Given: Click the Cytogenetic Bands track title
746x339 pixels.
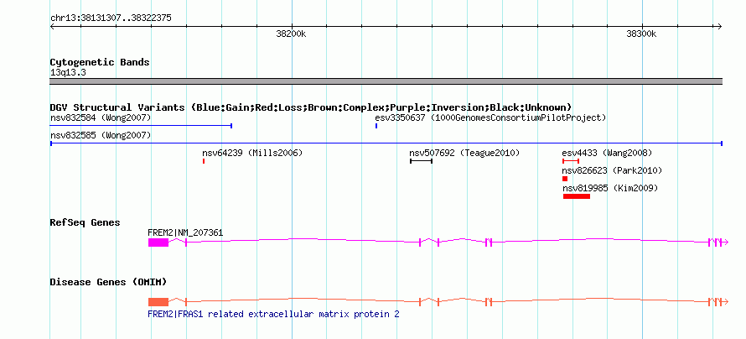Looking at the screenshot, I should coord(100,62).
